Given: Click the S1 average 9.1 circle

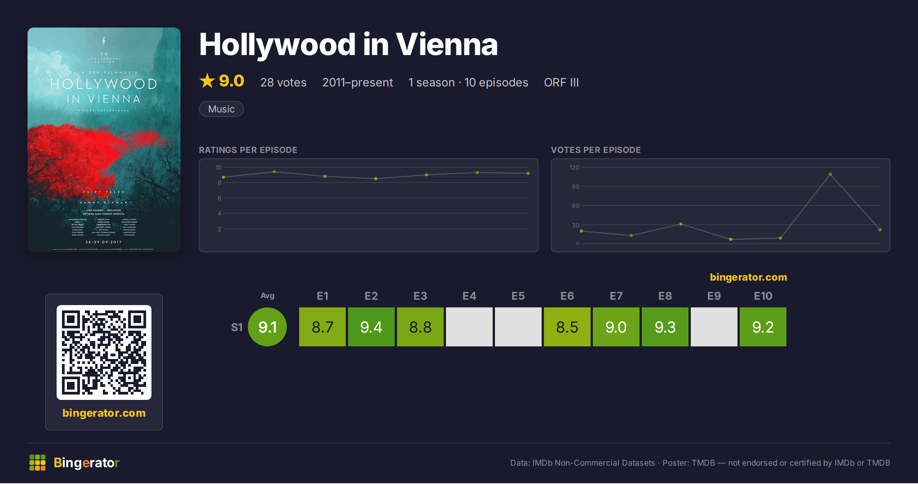Looking at the screenshot, I should [267, 327].
